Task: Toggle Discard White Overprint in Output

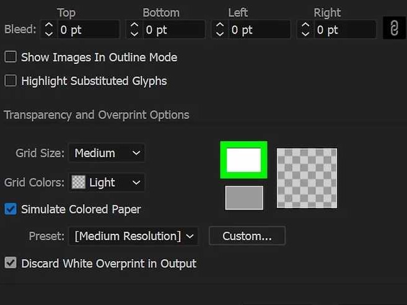Action: point(11,264)
